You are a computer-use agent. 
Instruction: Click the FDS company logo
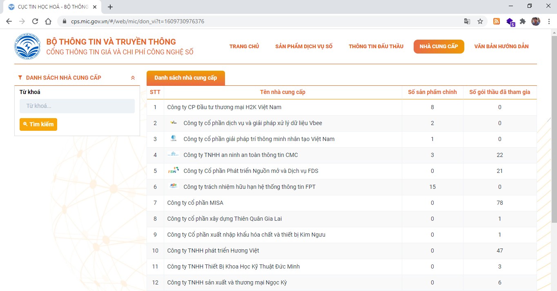click(x=174, y=170)
